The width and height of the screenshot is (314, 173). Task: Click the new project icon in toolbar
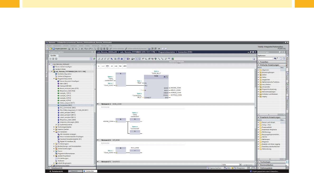point(48,49)
